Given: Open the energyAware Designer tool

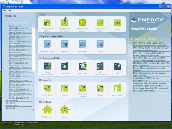Looking at the screenshot, I should [x=82, y=23].
